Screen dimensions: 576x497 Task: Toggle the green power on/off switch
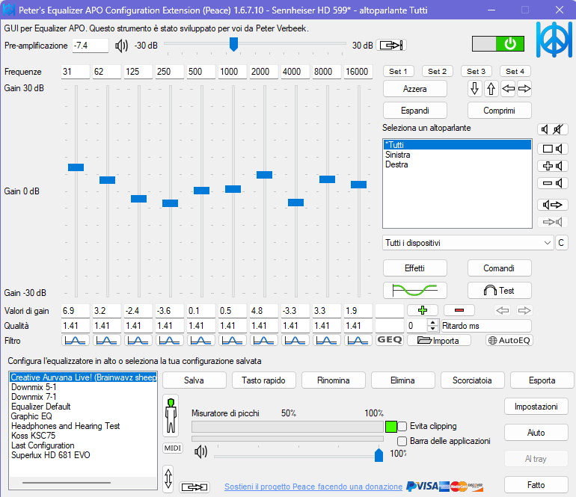point(497,44)
